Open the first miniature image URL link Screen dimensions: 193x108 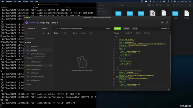pyautogui.click(x=146, y=44)
